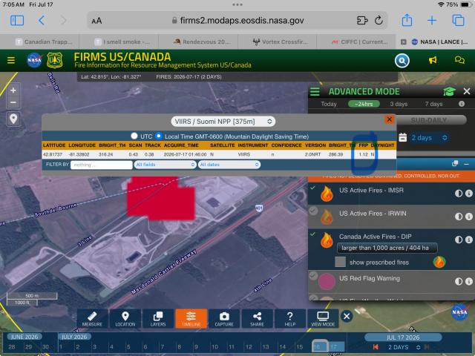Adjust opacity of US Active Fires - IMSR
The height and width of the screenshot is (356, 475).
[459, 194]
